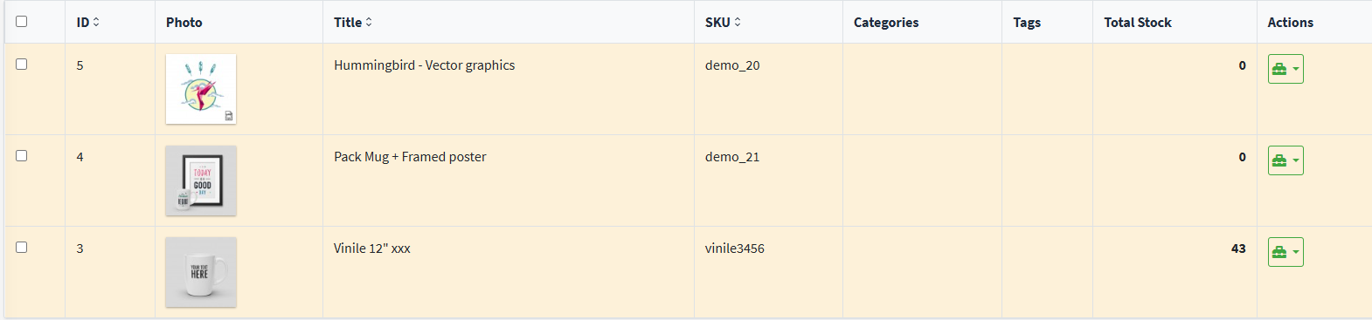Open the white mug product thumbnail
The height and width of the screenshot is (320, 1372).
(201, 272)
